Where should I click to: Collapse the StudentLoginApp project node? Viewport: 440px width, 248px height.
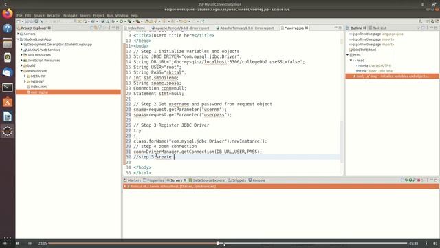click(19, 39)
